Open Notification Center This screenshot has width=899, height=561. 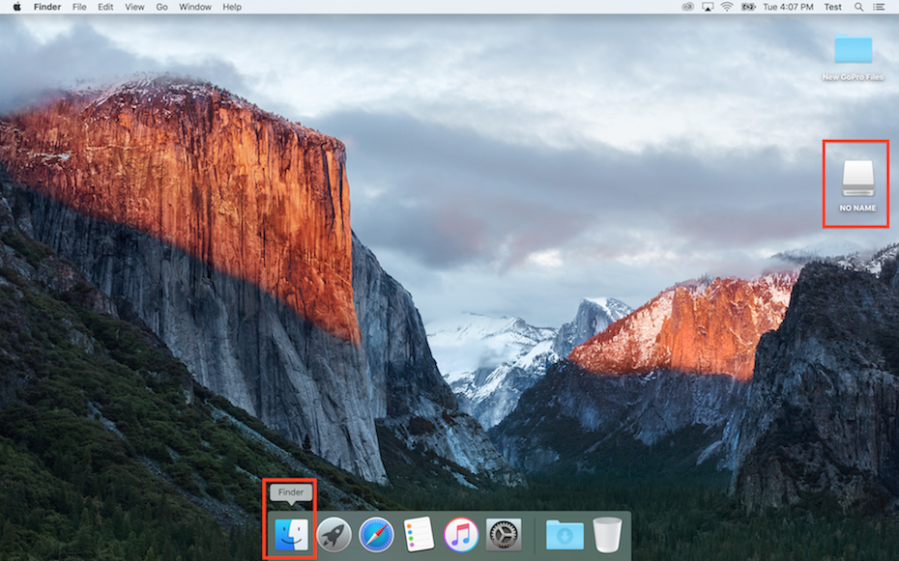(879, 7)
